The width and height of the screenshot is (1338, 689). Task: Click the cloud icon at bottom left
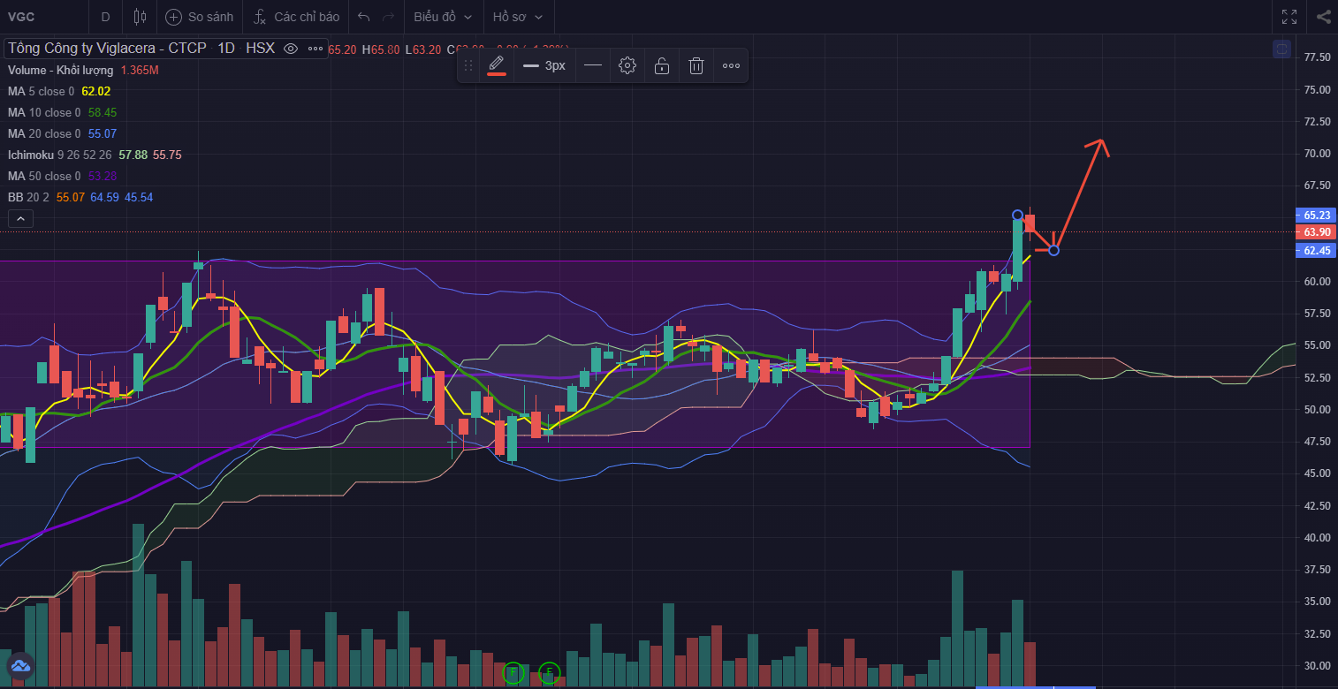[x=19, y=665]
